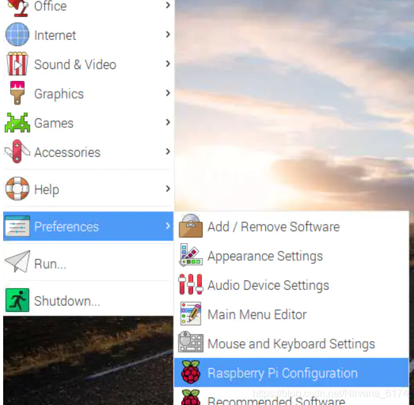Open the Internet menu category

(x=88, y=35)
